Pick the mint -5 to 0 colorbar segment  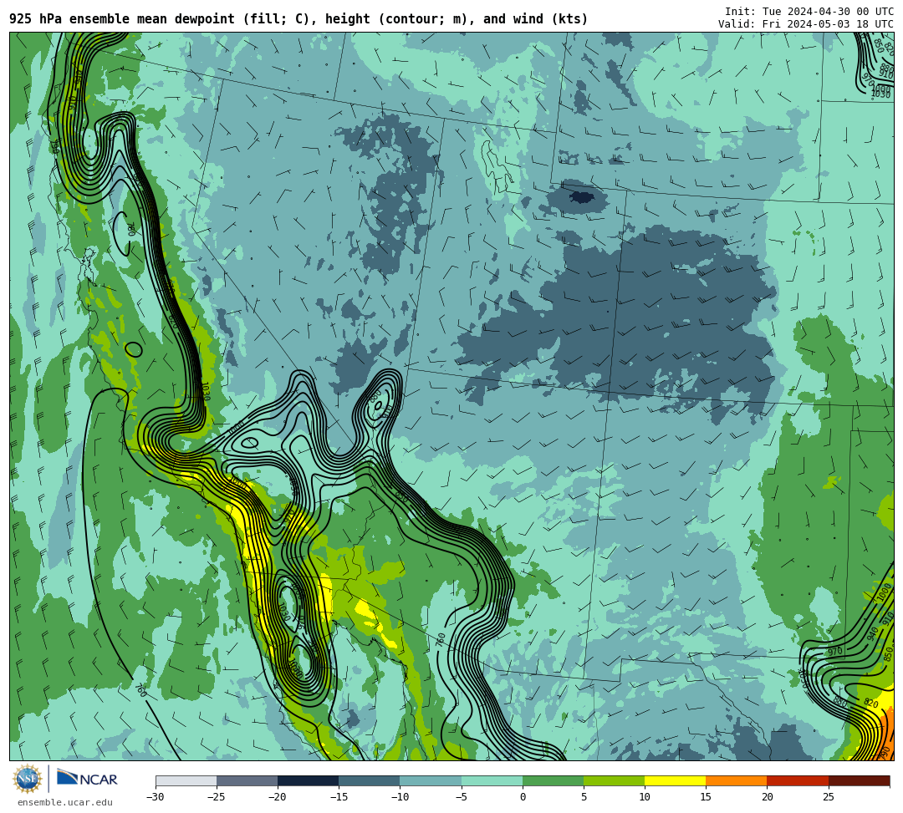[492, 780]
